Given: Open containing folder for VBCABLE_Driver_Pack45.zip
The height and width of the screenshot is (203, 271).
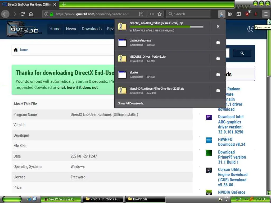Looking at the screenshot, I should pos(218,58).
